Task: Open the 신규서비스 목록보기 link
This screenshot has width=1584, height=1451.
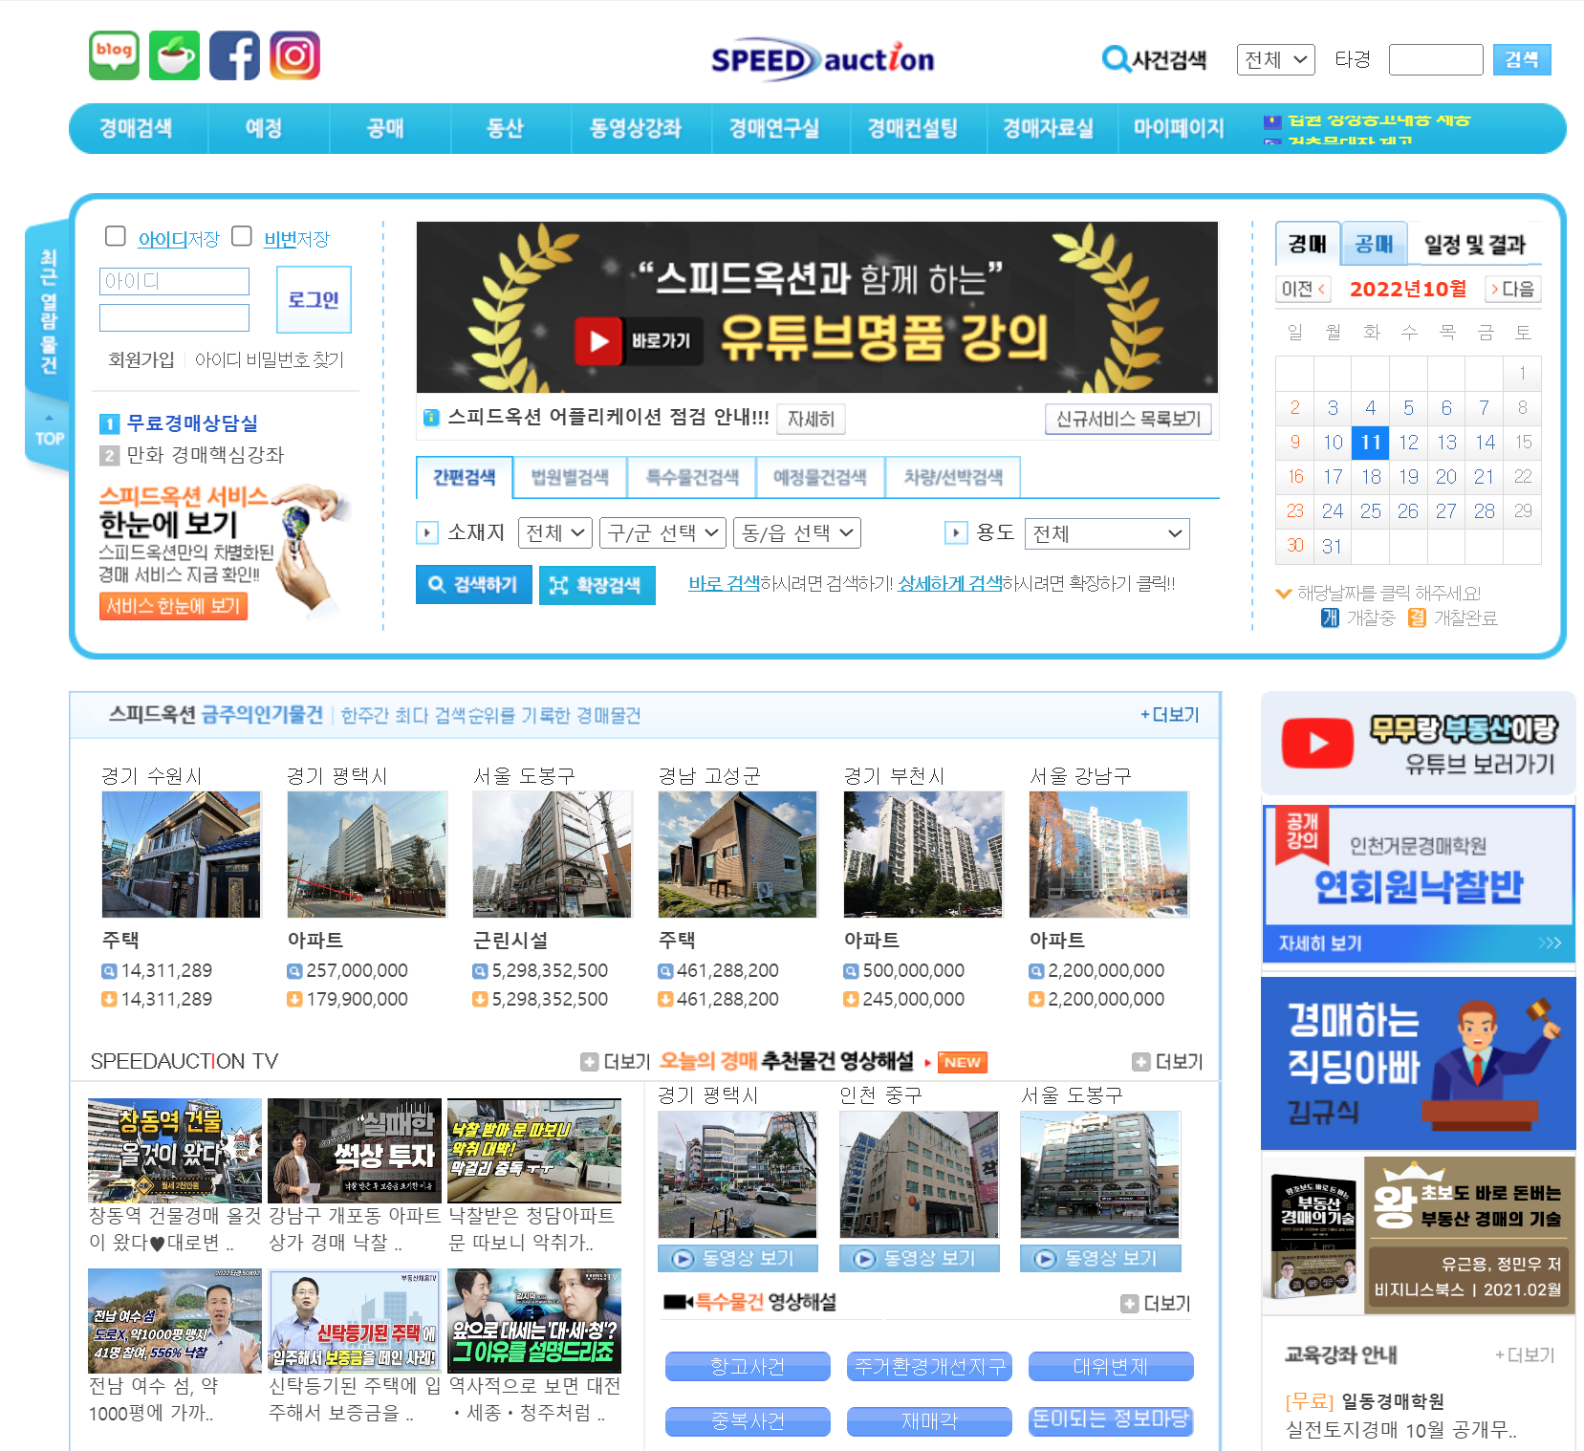Action: (x=1128, y=419)
